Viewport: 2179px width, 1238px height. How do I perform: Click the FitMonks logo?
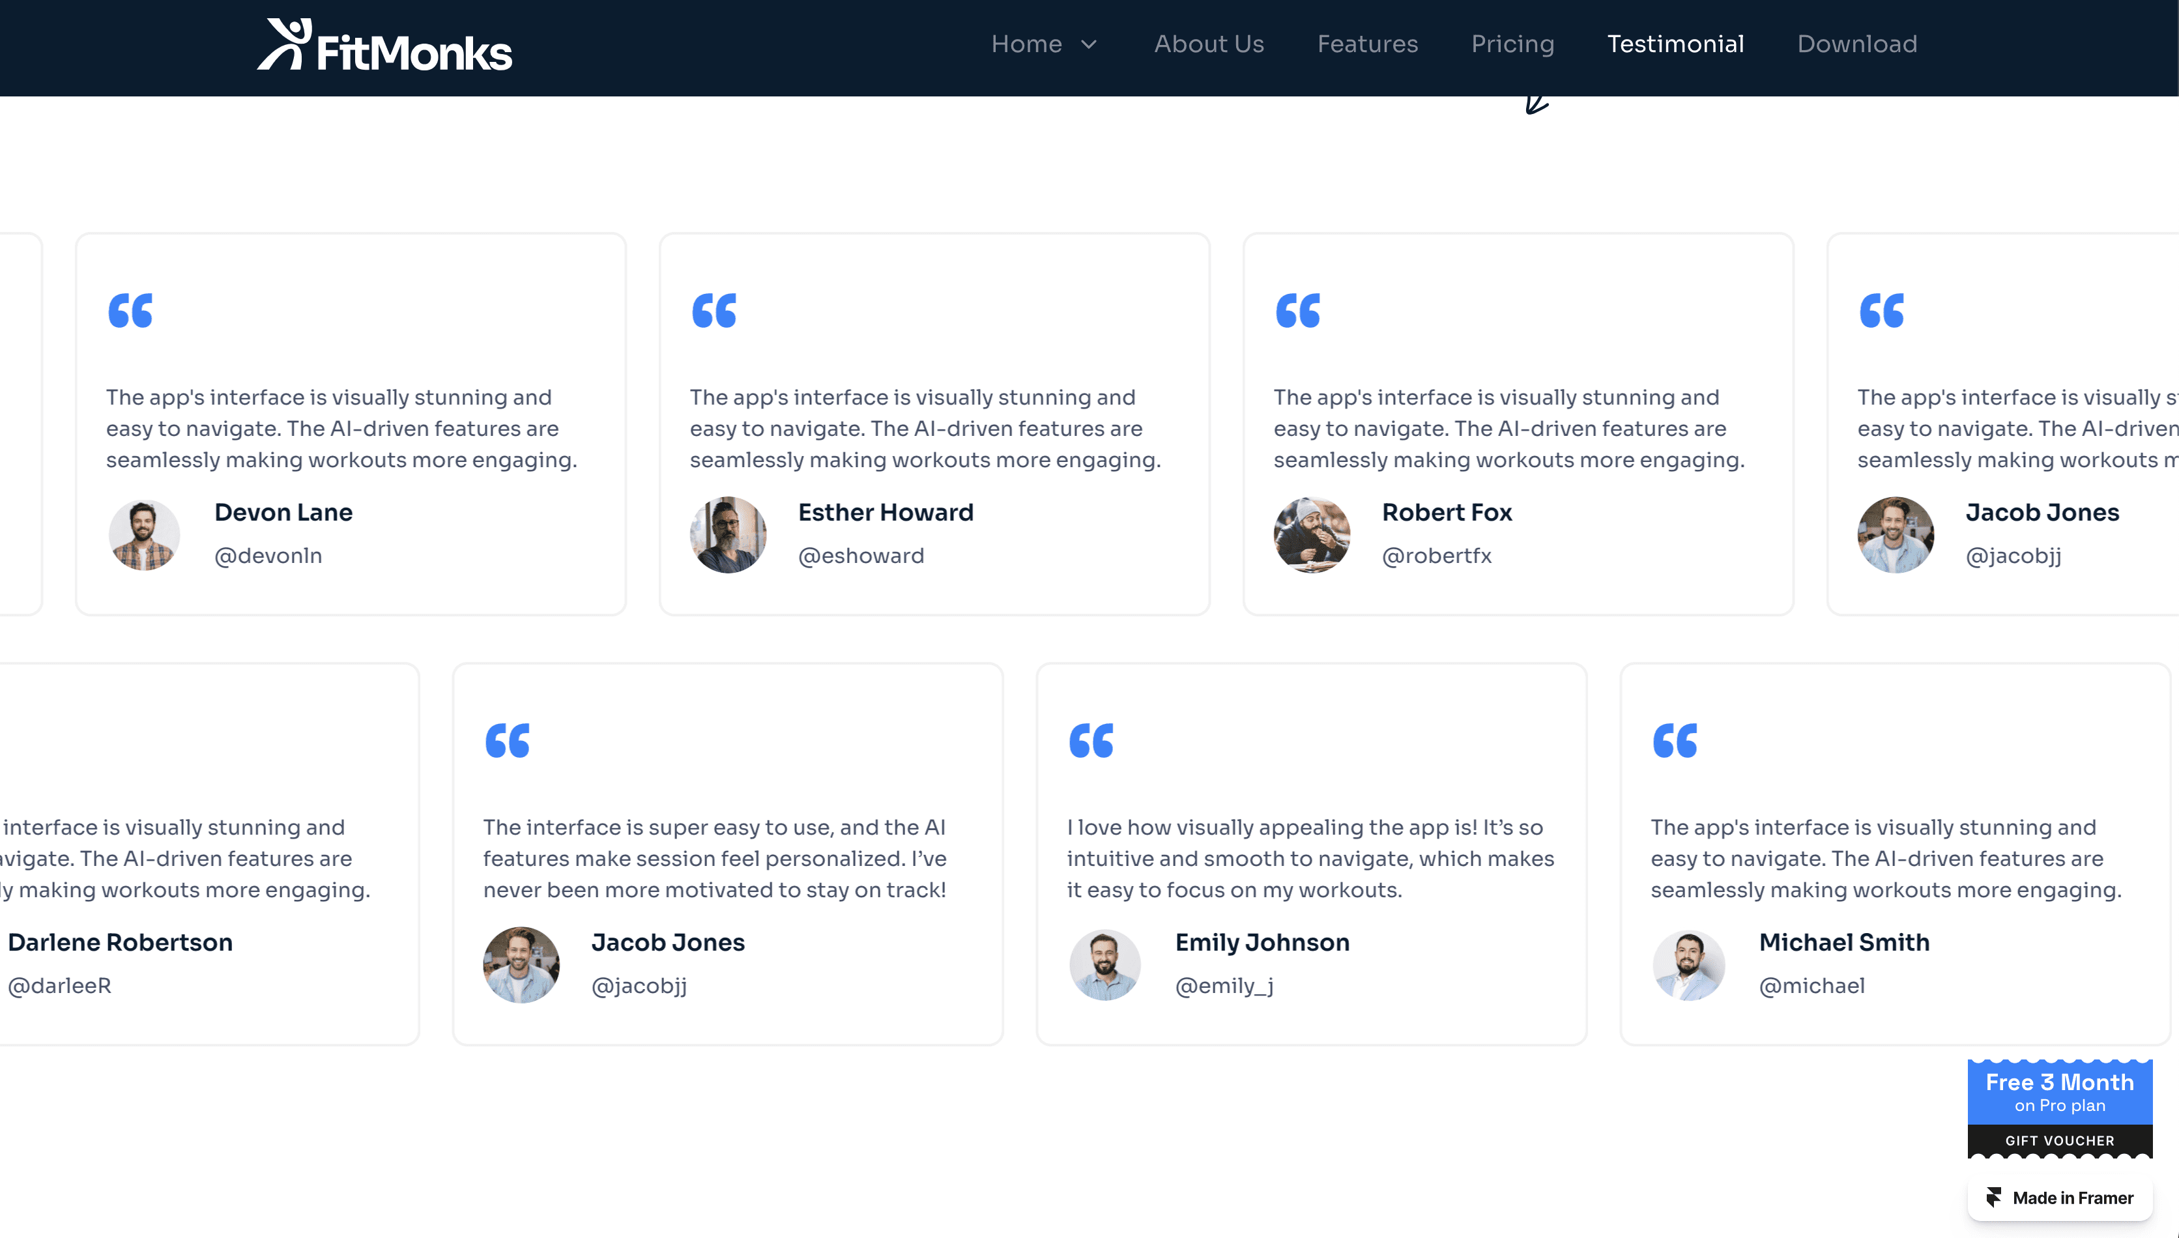(x=384, y=46)
